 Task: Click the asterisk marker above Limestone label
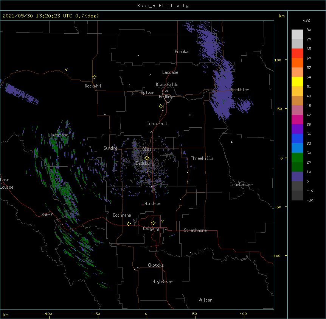(x=58, y=131)
